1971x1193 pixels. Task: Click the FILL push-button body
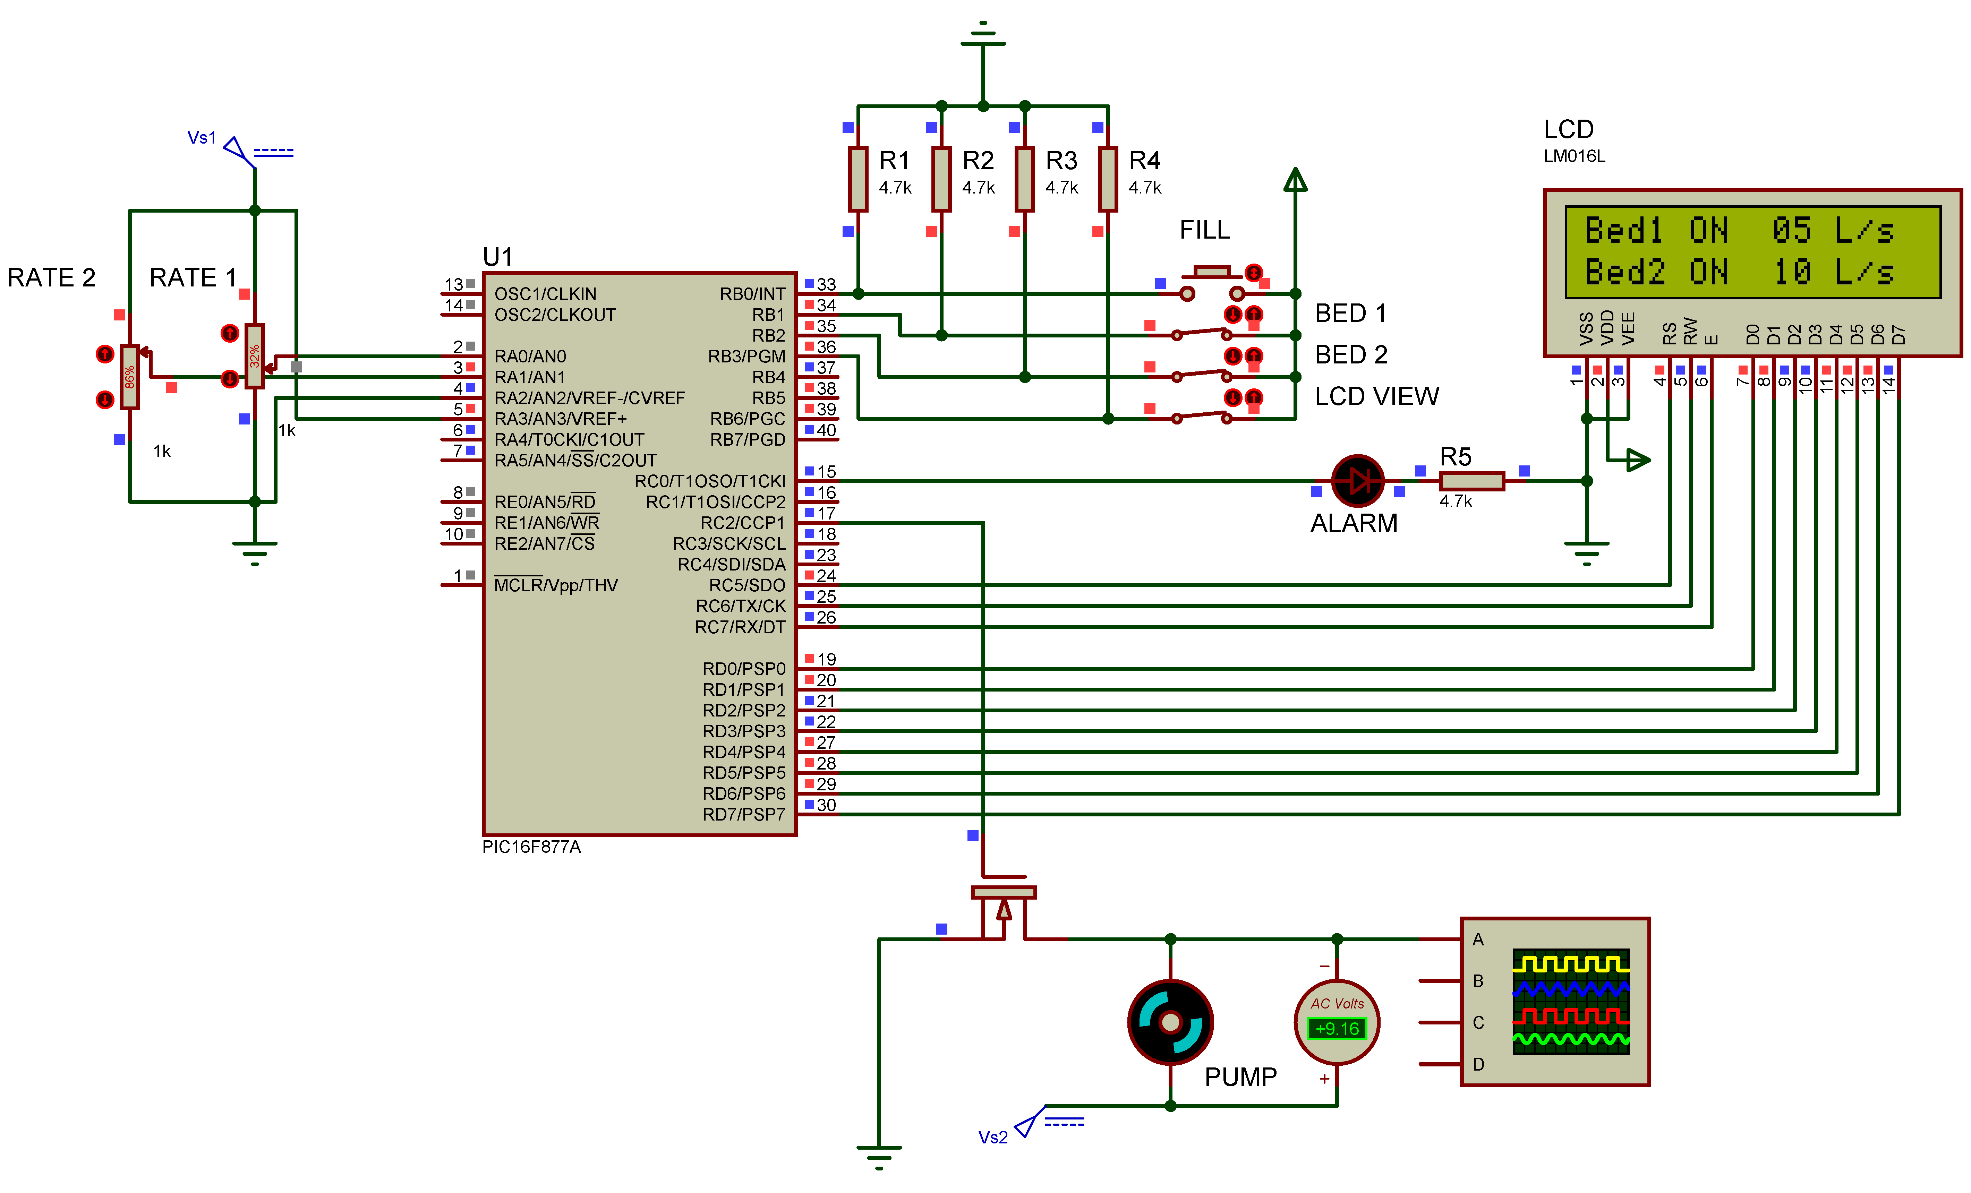click(1212, 284)
